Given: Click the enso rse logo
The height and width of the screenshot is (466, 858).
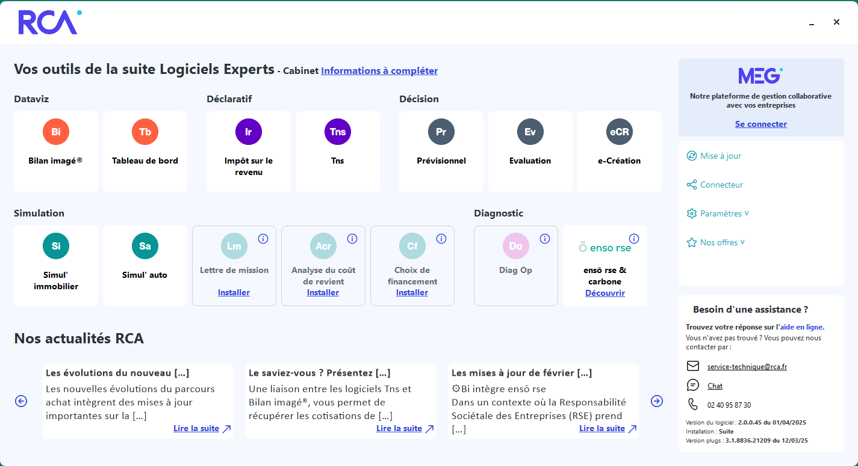Looking at the screenshot, I should pyautogui.click(x=605, y=248).
